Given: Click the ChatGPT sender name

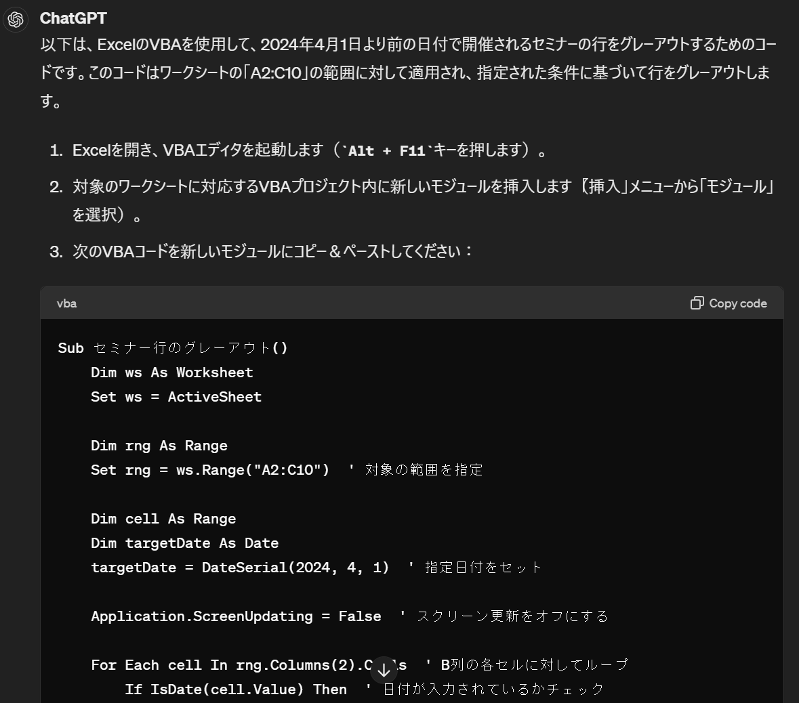Looking at the screenshot, I should point(73,18).
